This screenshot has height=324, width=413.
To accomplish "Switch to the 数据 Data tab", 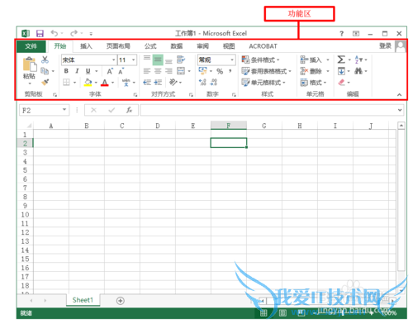I will [x=177, y=46].
